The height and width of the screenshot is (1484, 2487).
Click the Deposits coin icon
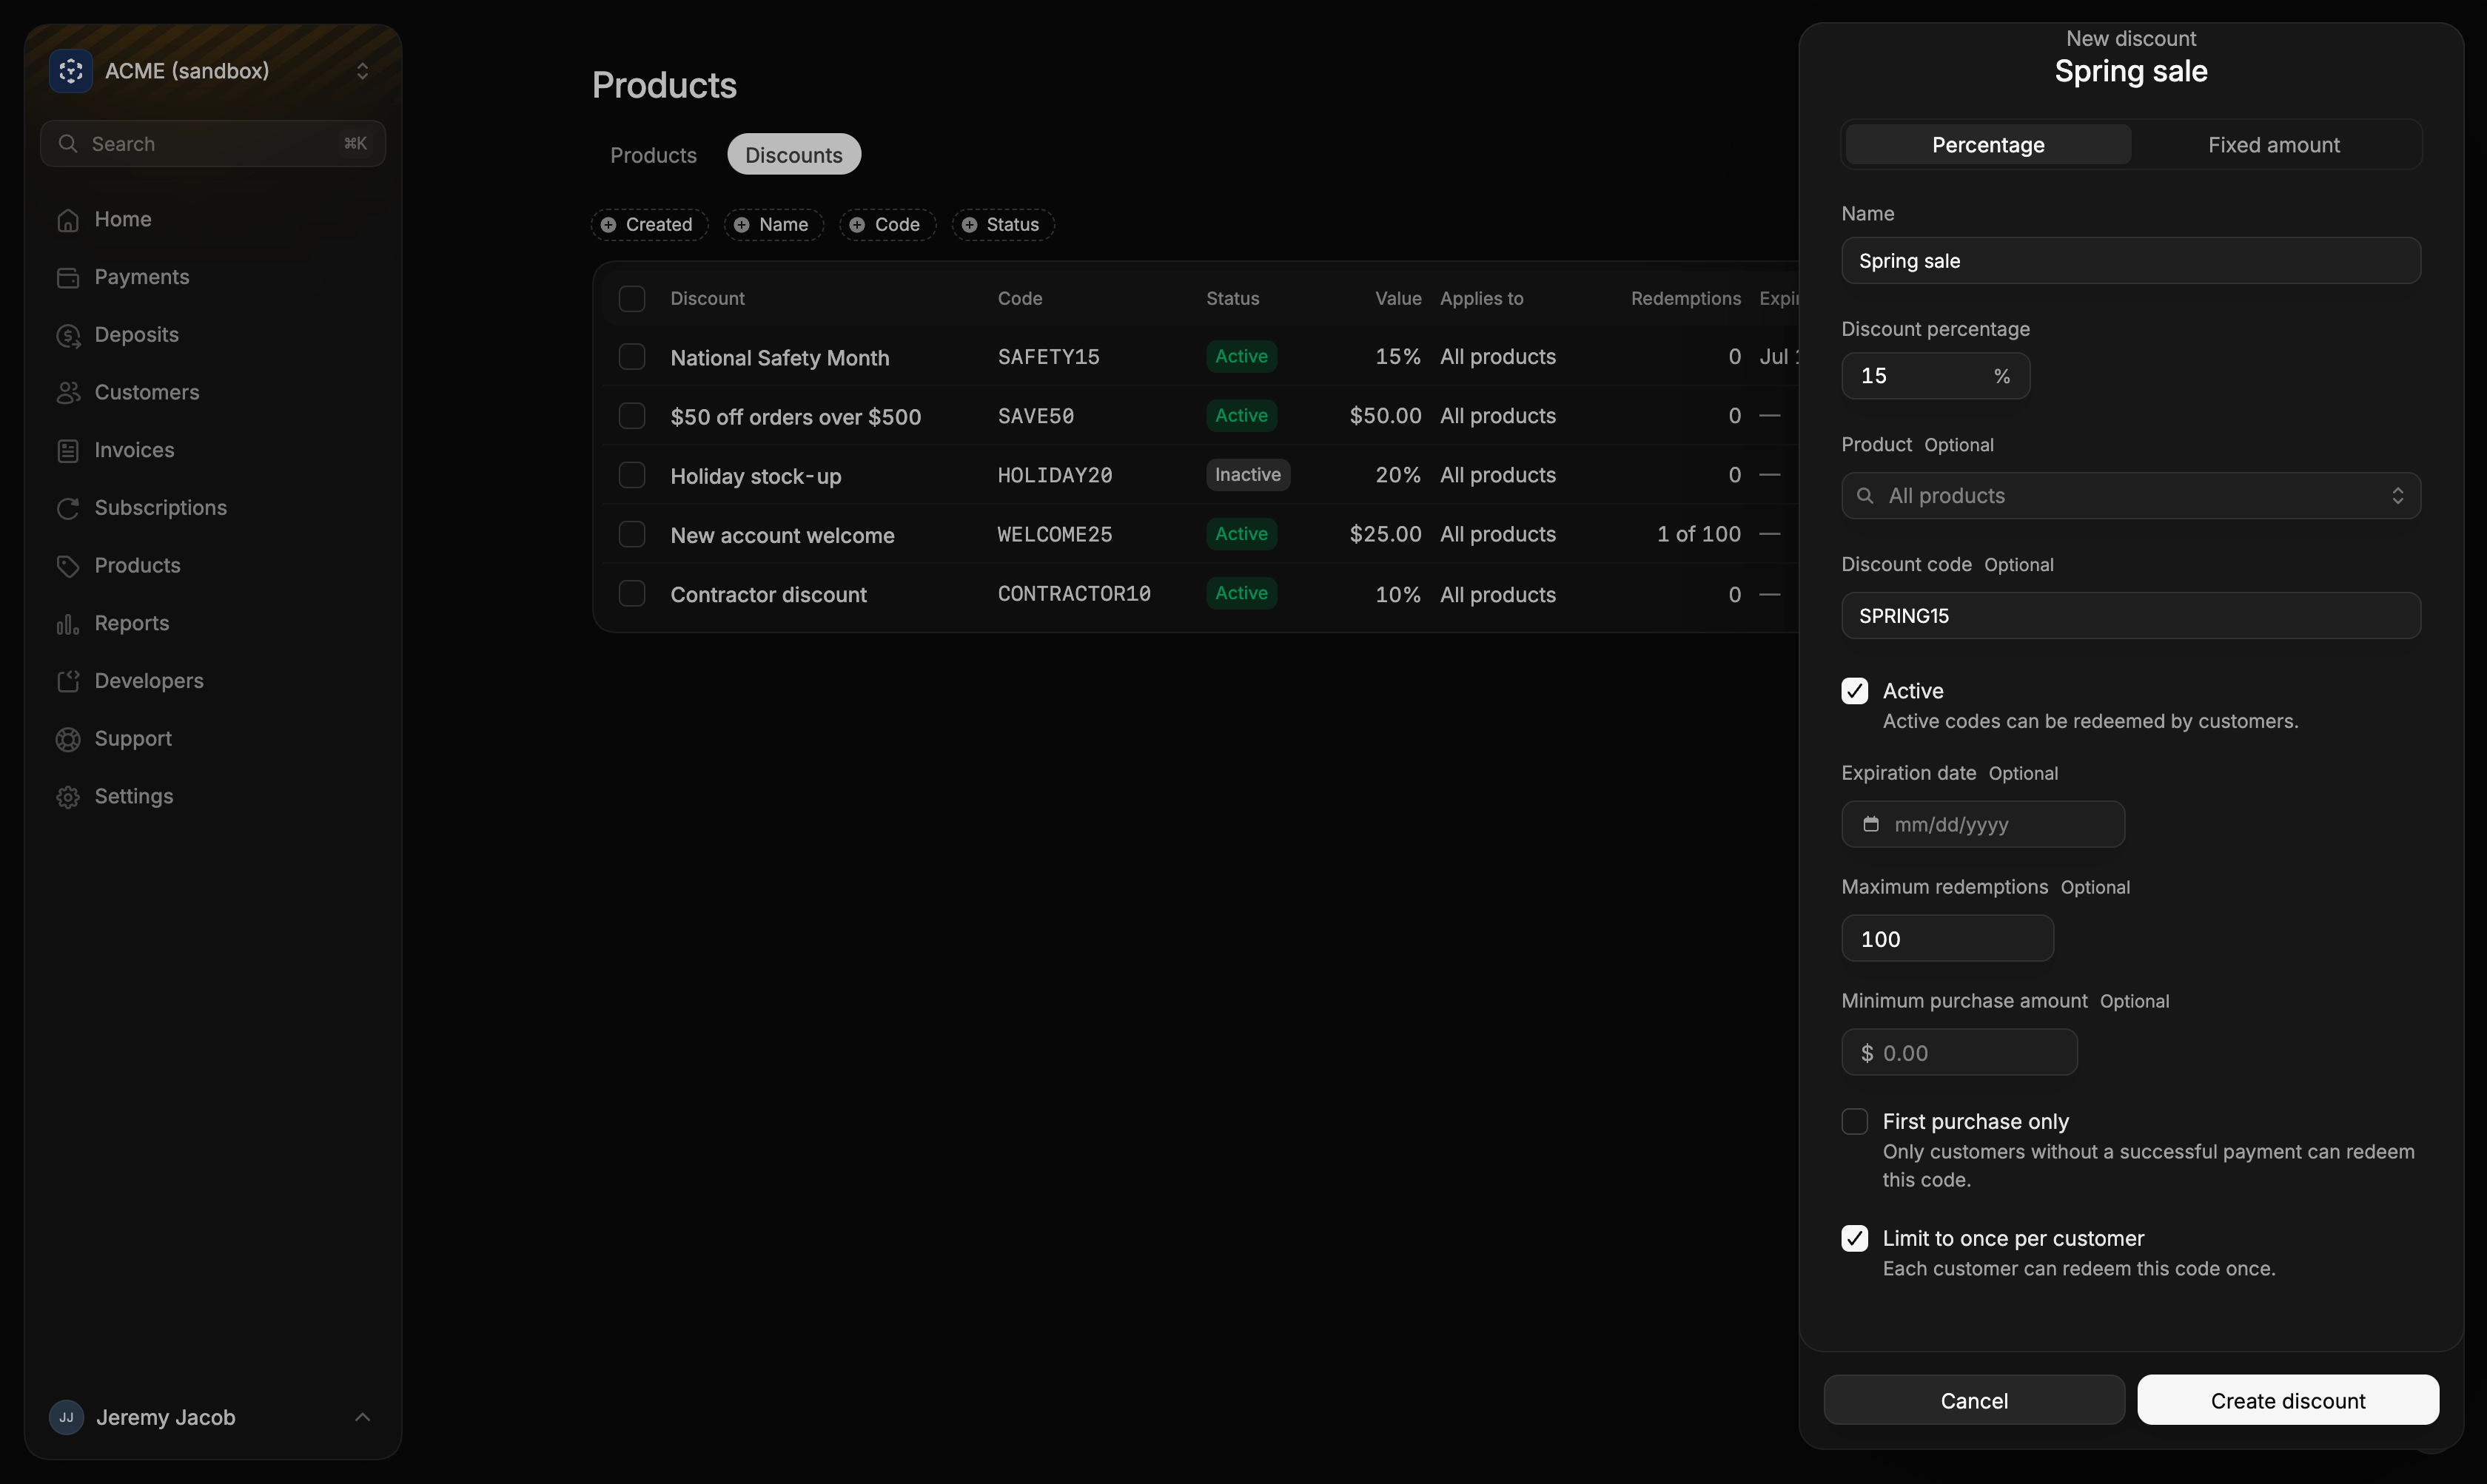[x=68, y=336]
